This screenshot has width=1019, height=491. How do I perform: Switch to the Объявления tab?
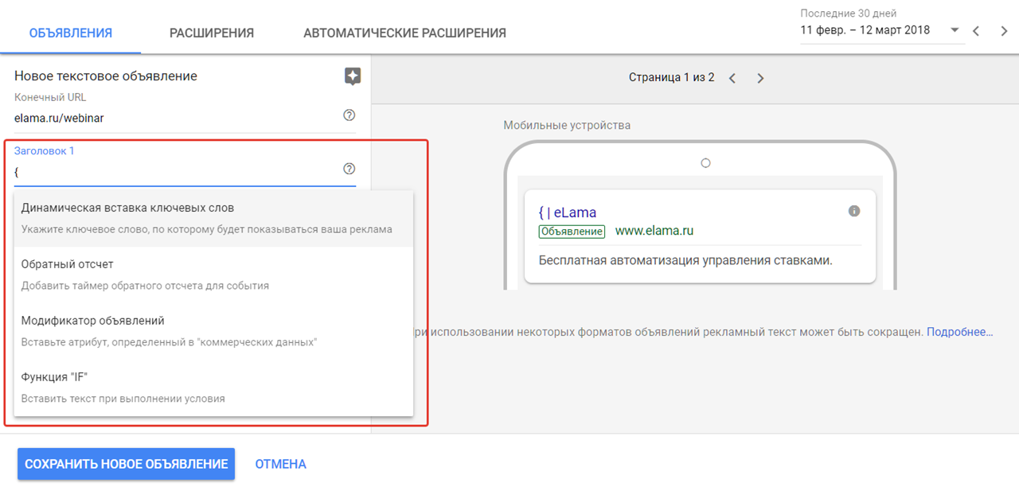71,33
